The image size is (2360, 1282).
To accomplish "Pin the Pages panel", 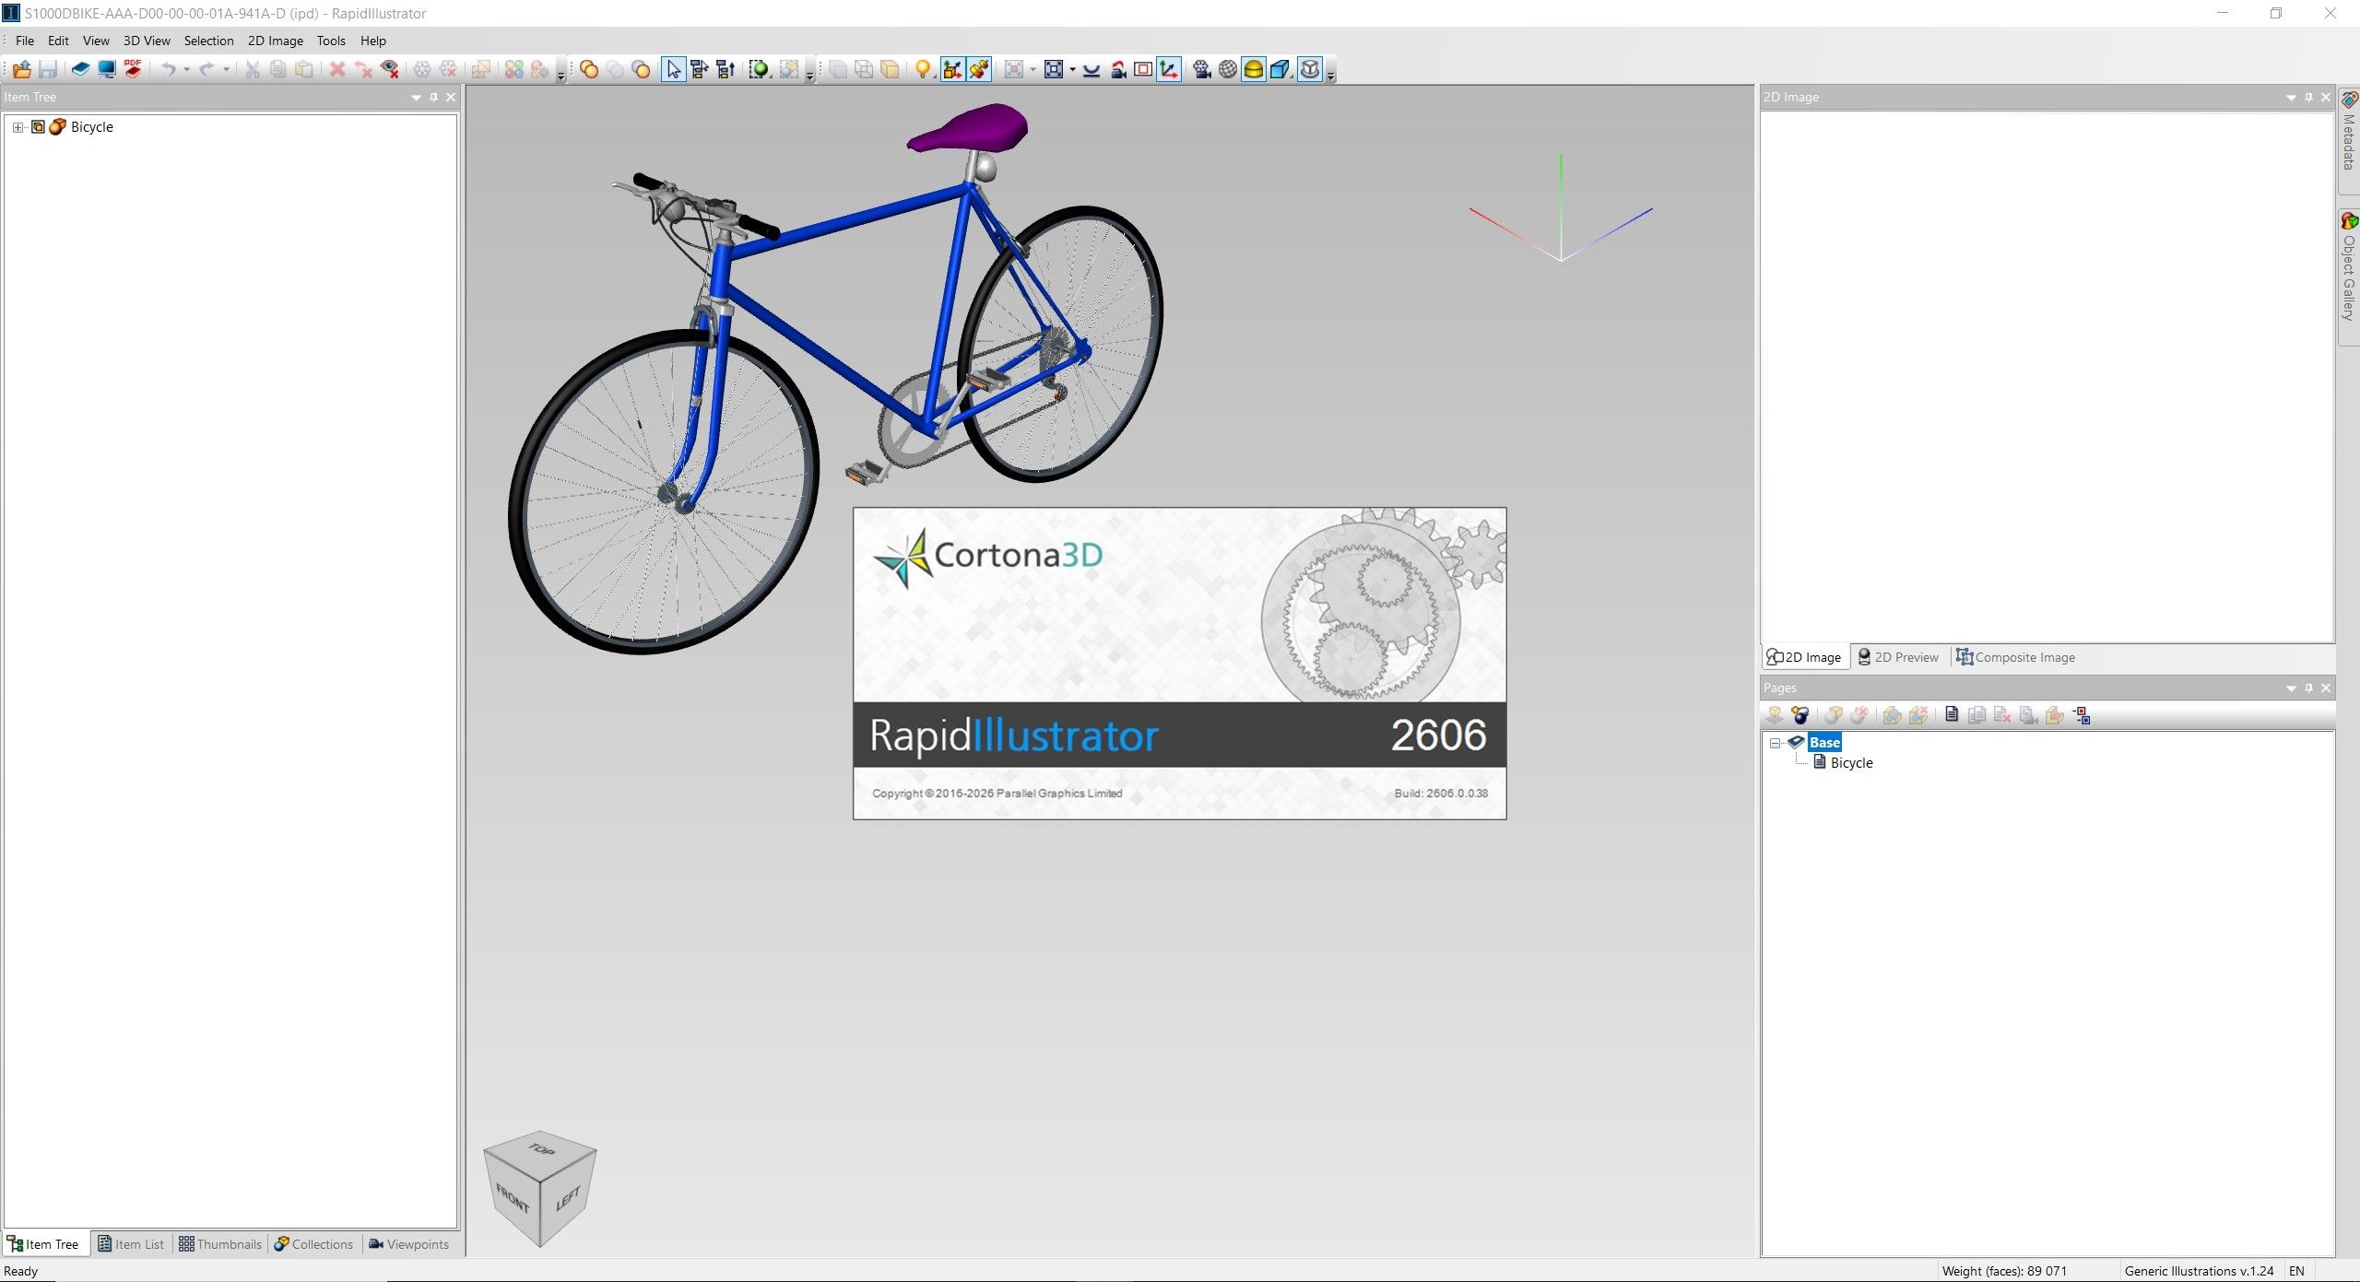I will pyautogui.click(x=2309, y=688).
